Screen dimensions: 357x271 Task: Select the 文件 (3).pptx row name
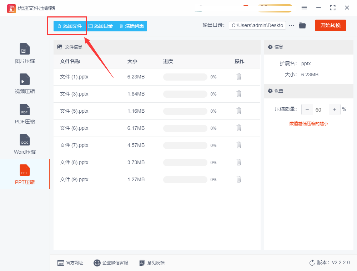(x=74, y=94)
